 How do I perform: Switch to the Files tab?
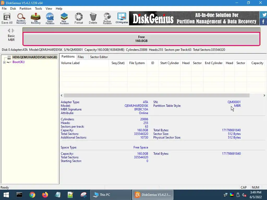[x=81, y=57]
